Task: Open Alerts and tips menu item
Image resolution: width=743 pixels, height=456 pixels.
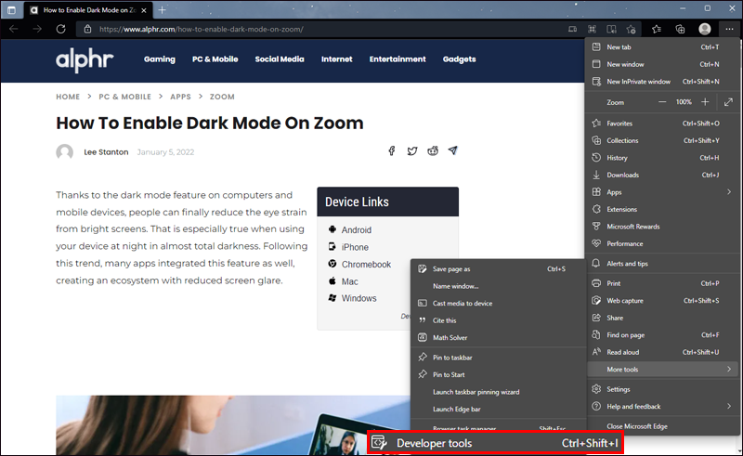Action: coord(663,264)
